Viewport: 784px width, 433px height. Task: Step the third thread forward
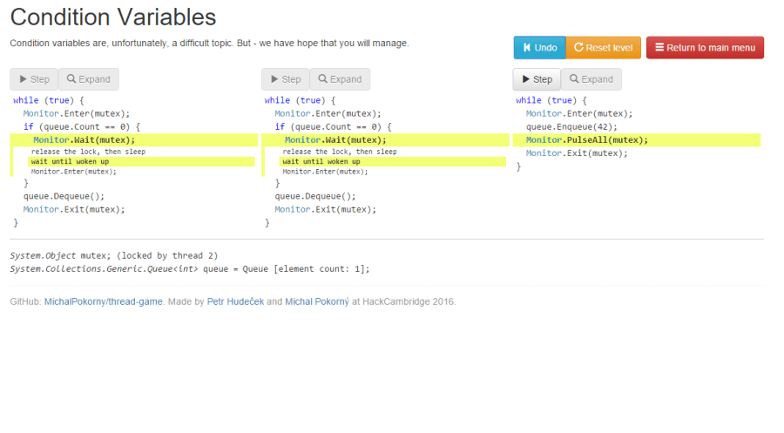point(537,79)
